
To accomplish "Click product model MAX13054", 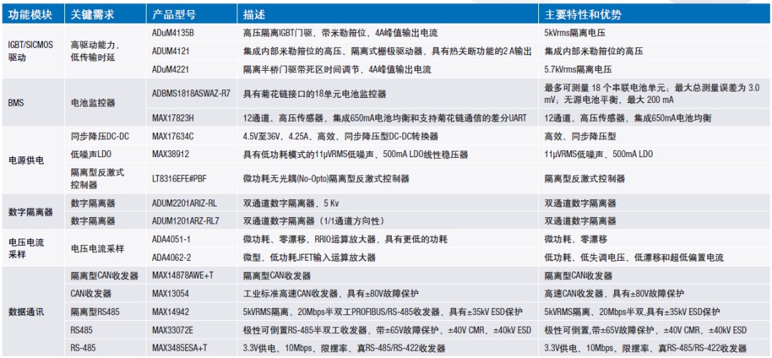I will coord(170,294).
